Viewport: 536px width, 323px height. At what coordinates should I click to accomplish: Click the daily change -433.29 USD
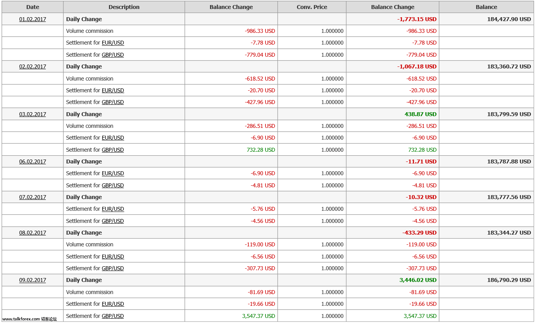[419, 233]
